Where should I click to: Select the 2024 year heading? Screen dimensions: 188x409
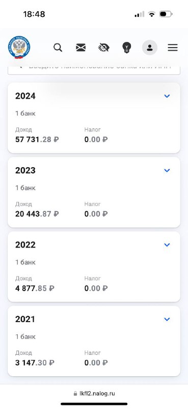pos(25,96)
